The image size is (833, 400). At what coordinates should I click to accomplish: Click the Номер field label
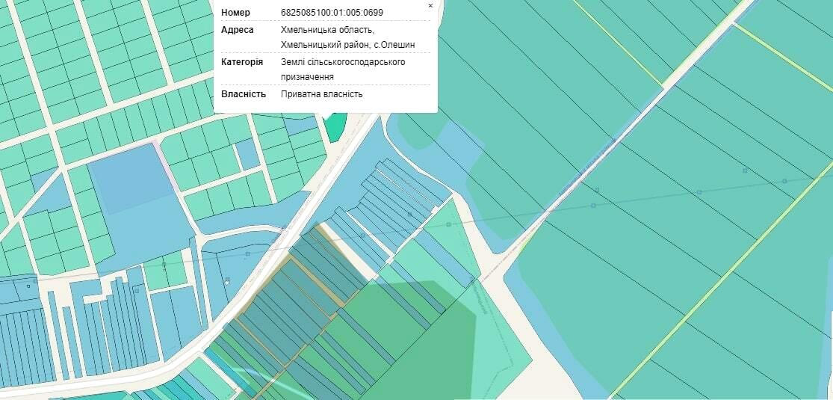235,13
